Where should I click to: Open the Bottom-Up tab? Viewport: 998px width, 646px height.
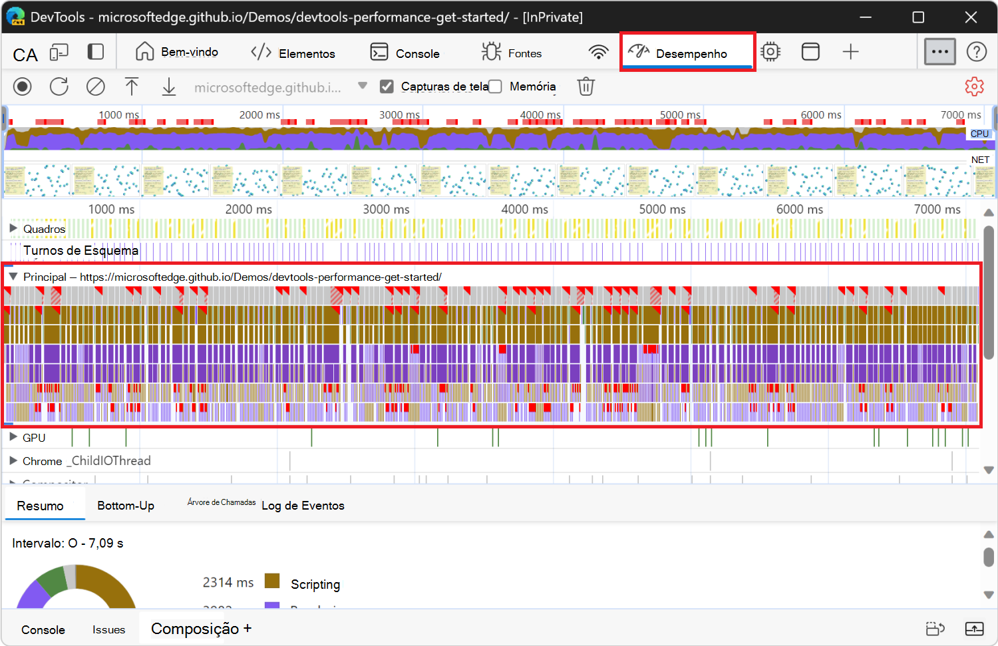pyautogui.click(x=126, y=506)
